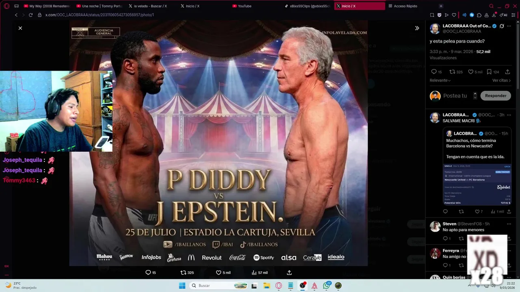Open Steven's reply options menu
The height and width of the screenshot is (292, 520).
509,224
